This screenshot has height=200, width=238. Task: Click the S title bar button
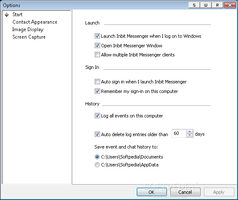[194, 5]
